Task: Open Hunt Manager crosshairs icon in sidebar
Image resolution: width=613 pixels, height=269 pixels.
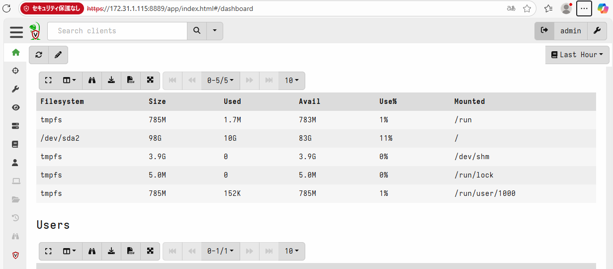Action: 15,71
